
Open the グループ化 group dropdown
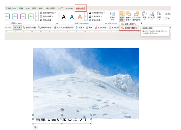pyautogui.click(x=152, y=16)
